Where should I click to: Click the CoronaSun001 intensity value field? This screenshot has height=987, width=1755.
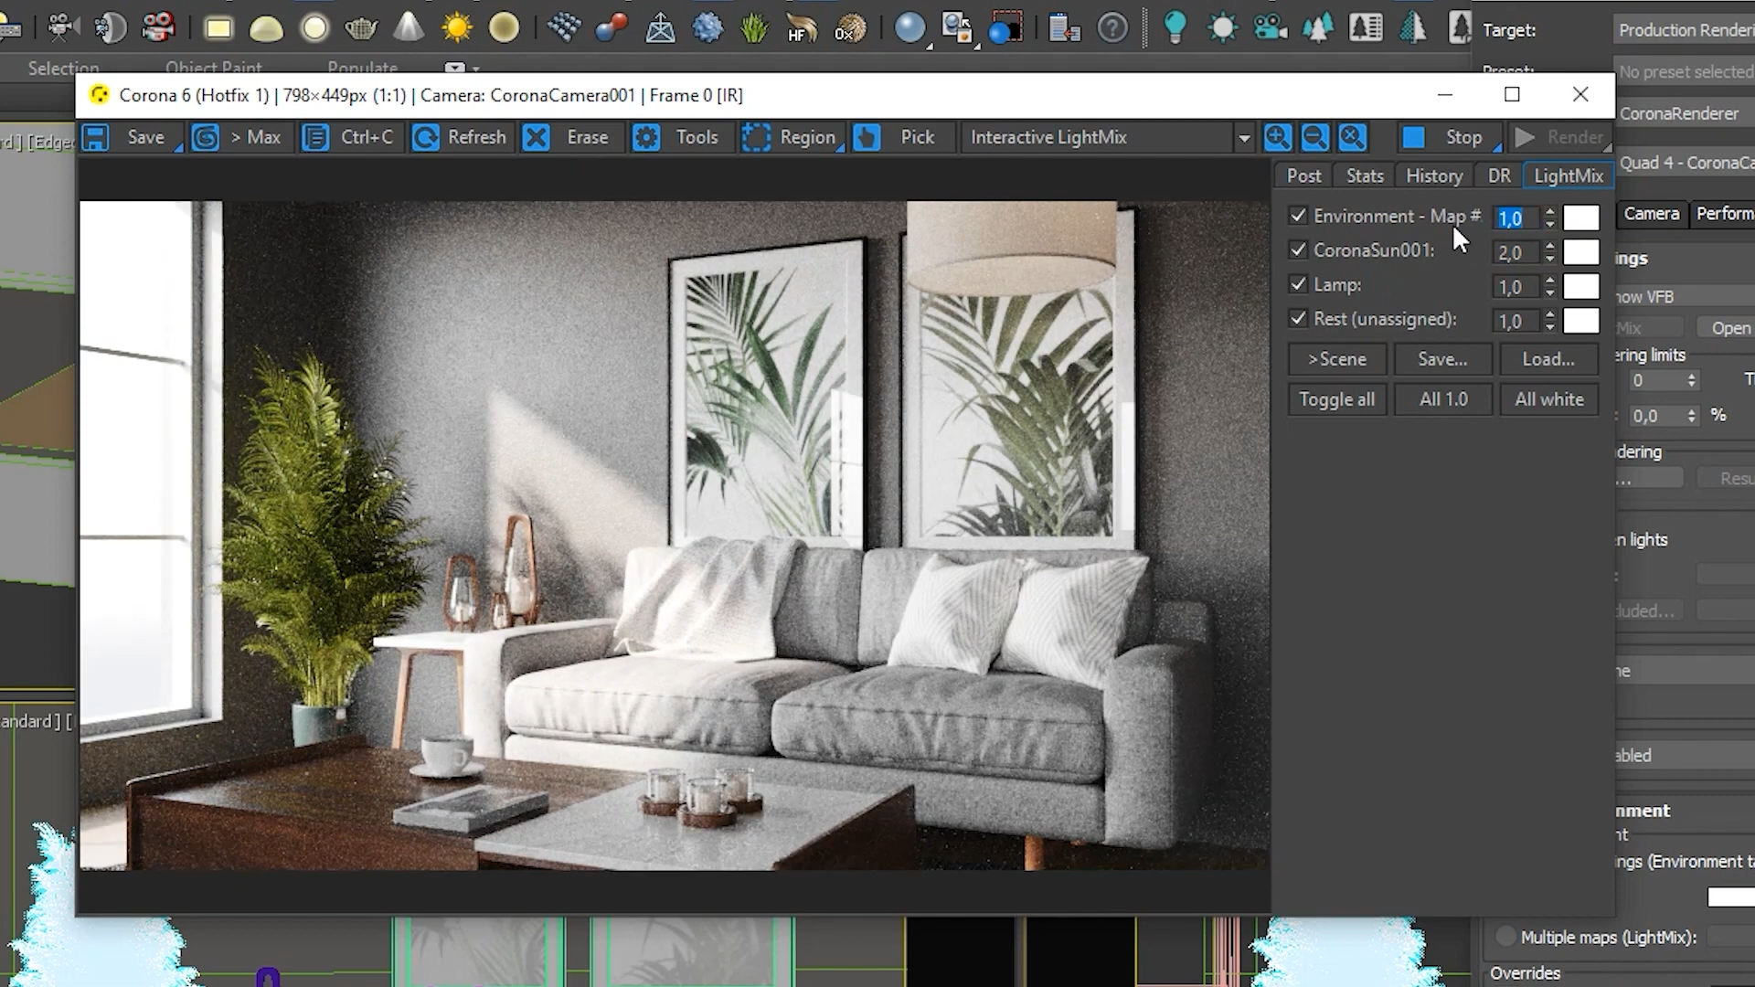[x=1516, y=252]
